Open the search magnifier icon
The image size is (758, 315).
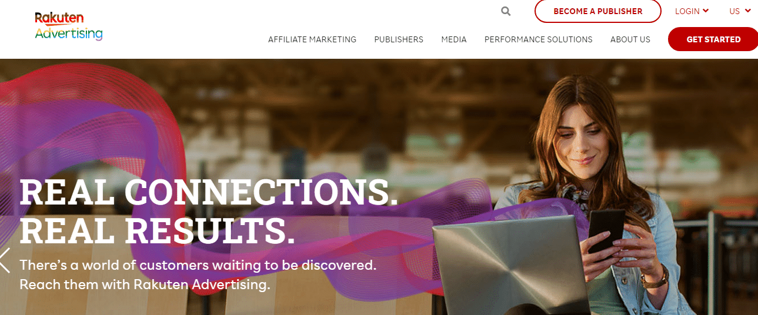tap(506, 11)
